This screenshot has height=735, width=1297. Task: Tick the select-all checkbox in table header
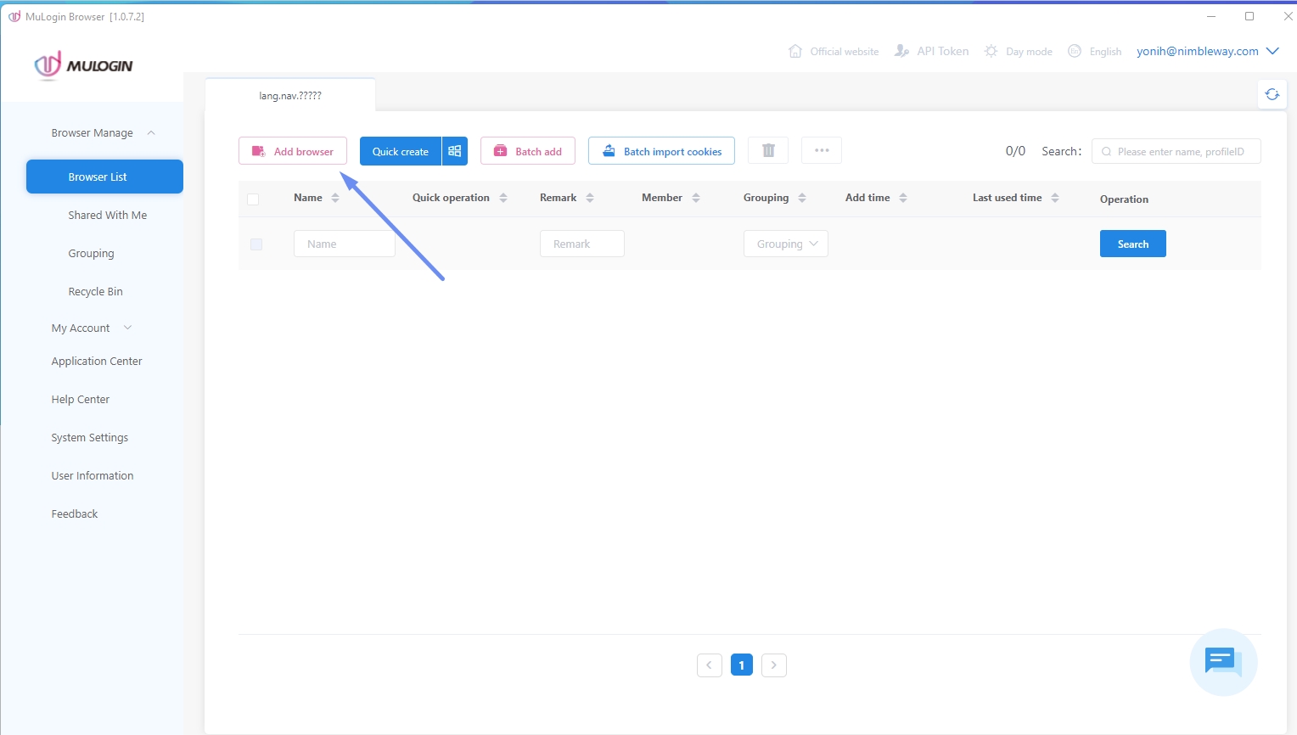click(x=253, y=199)
